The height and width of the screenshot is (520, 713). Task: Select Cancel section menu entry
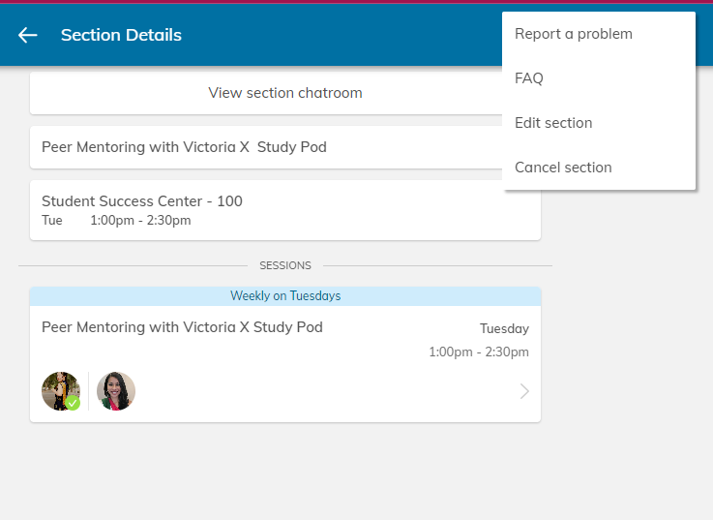[x=563, y=168]
